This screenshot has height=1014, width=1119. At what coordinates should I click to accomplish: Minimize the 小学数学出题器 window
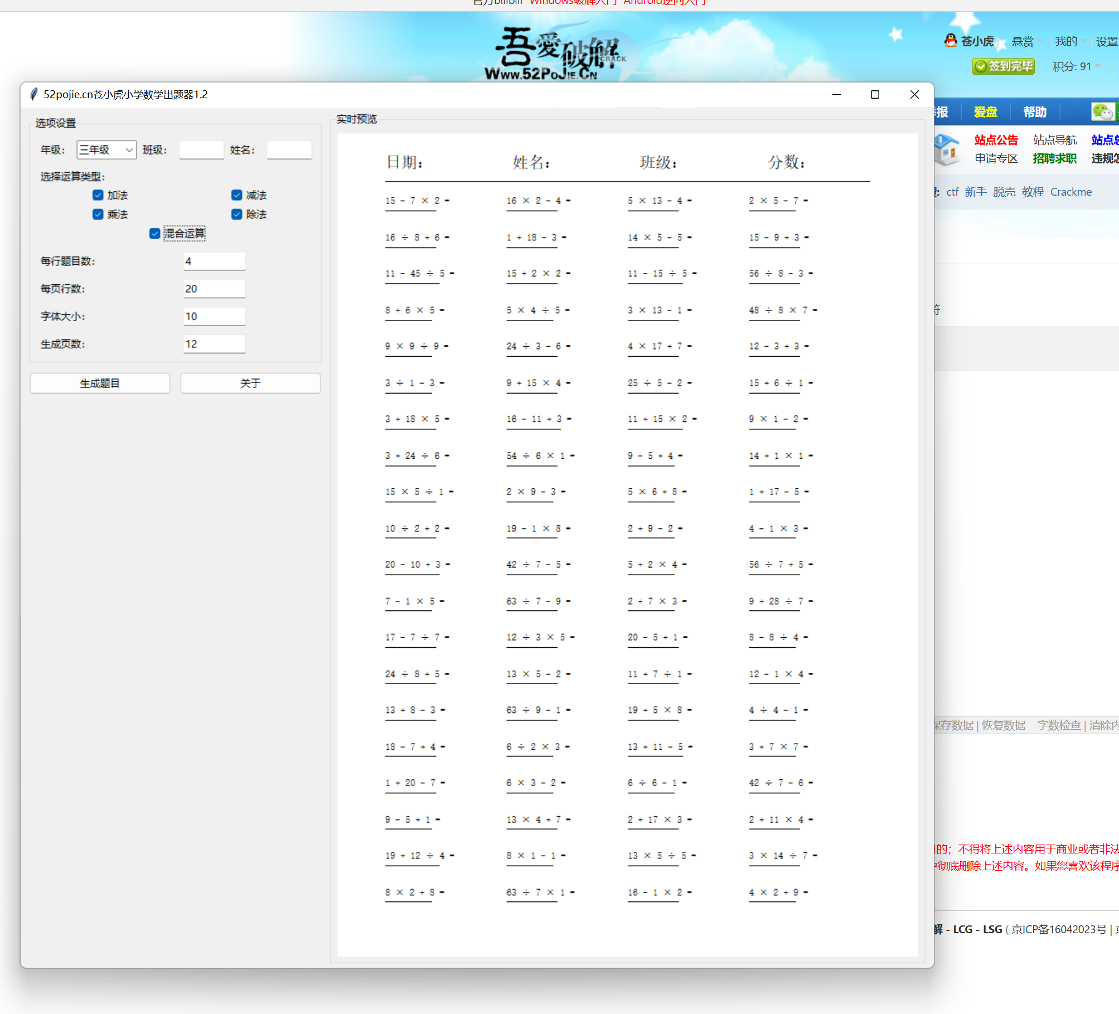(836, 95)
